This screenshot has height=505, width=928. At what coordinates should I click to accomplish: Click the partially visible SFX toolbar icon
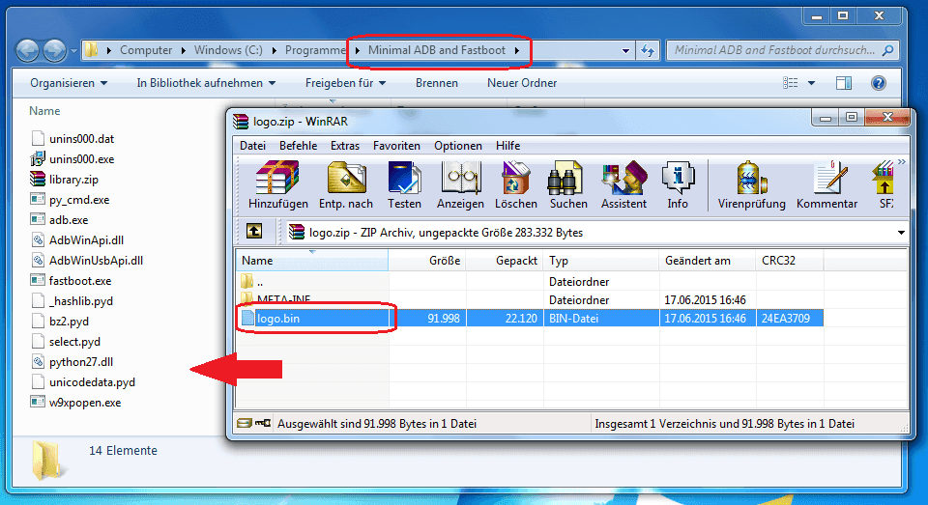click(x=884, y=185)
